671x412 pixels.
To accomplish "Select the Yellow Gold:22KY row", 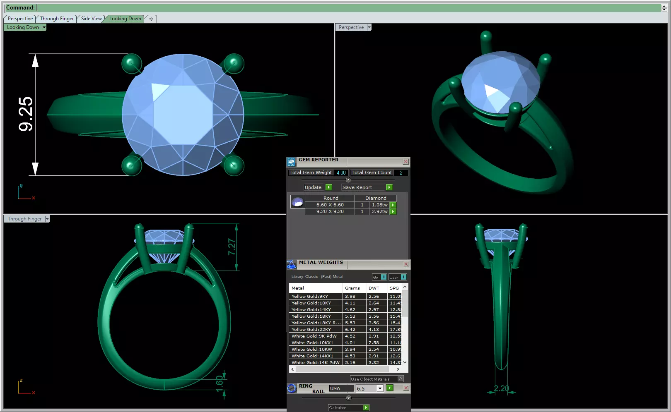I will pos(345,329).
